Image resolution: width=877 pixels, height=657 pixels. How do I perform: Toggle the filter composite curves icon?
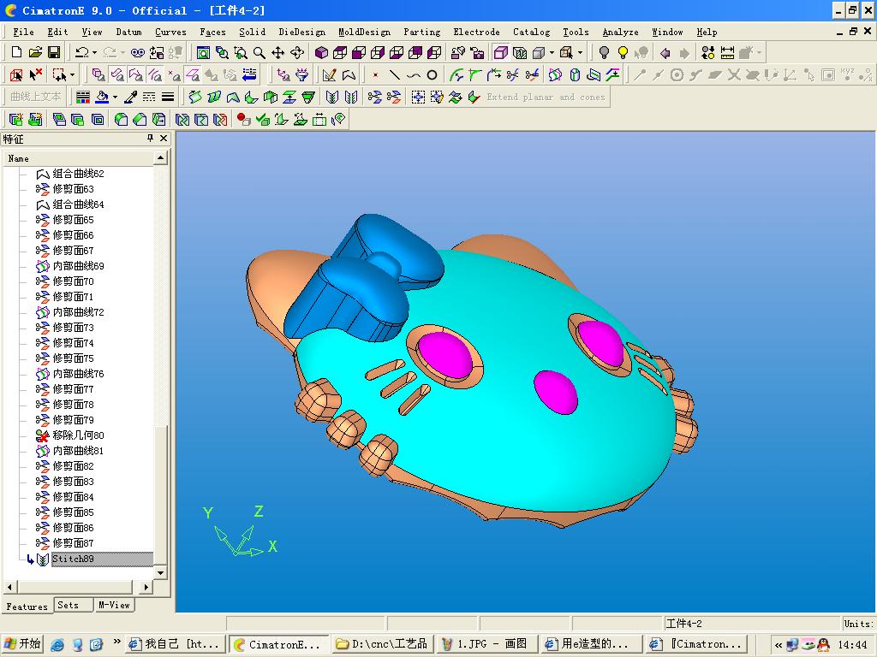coord(136,74)
